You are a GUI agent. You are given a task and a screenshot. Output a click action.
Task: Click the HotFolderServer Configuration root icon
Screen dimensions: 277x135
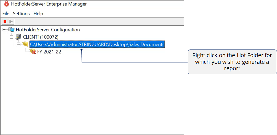pyautogui.click(x=11, y=30)
